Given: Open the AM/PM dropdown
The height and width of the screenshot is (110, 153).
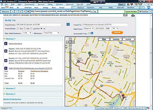Looking at the screenshot, I should [x=115, y=29].
